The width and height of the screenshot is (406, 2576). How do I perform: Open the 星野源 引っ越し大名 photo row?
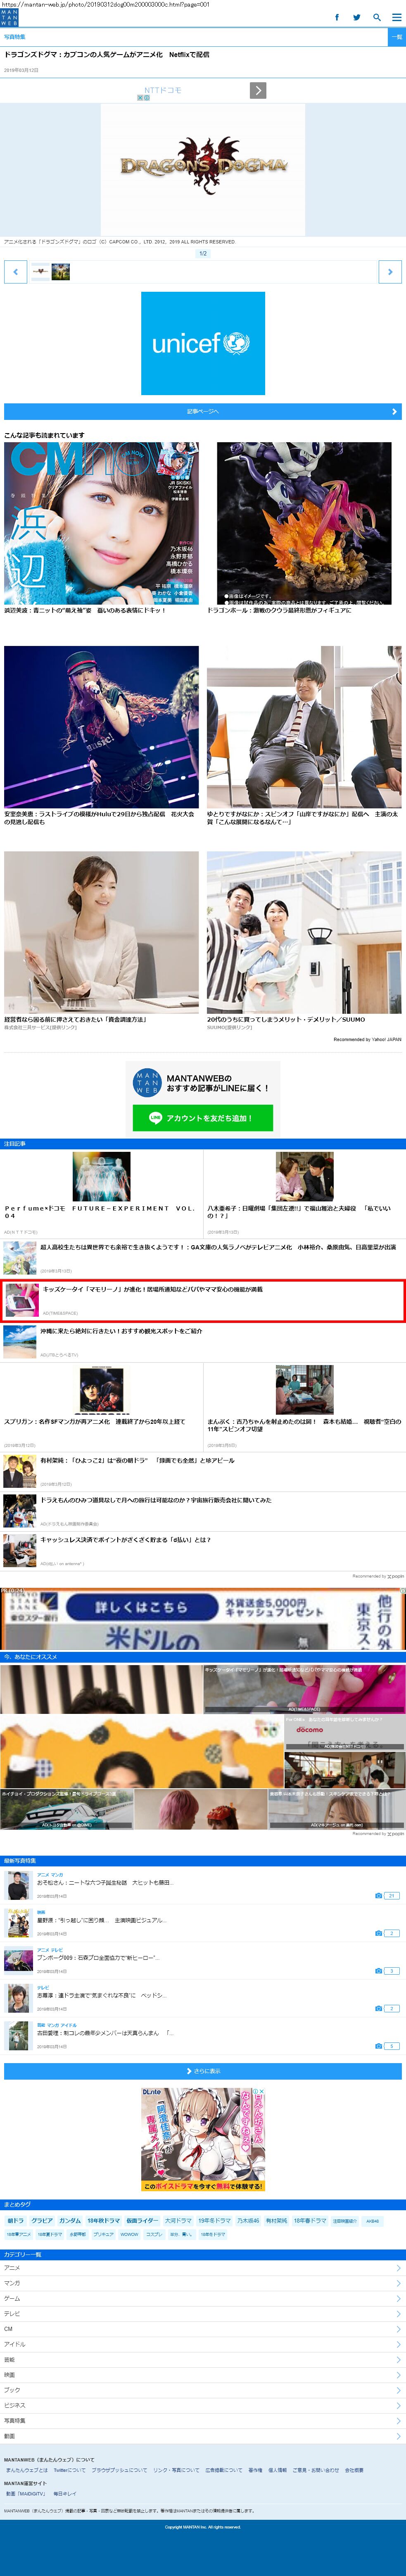[203, 1924]
